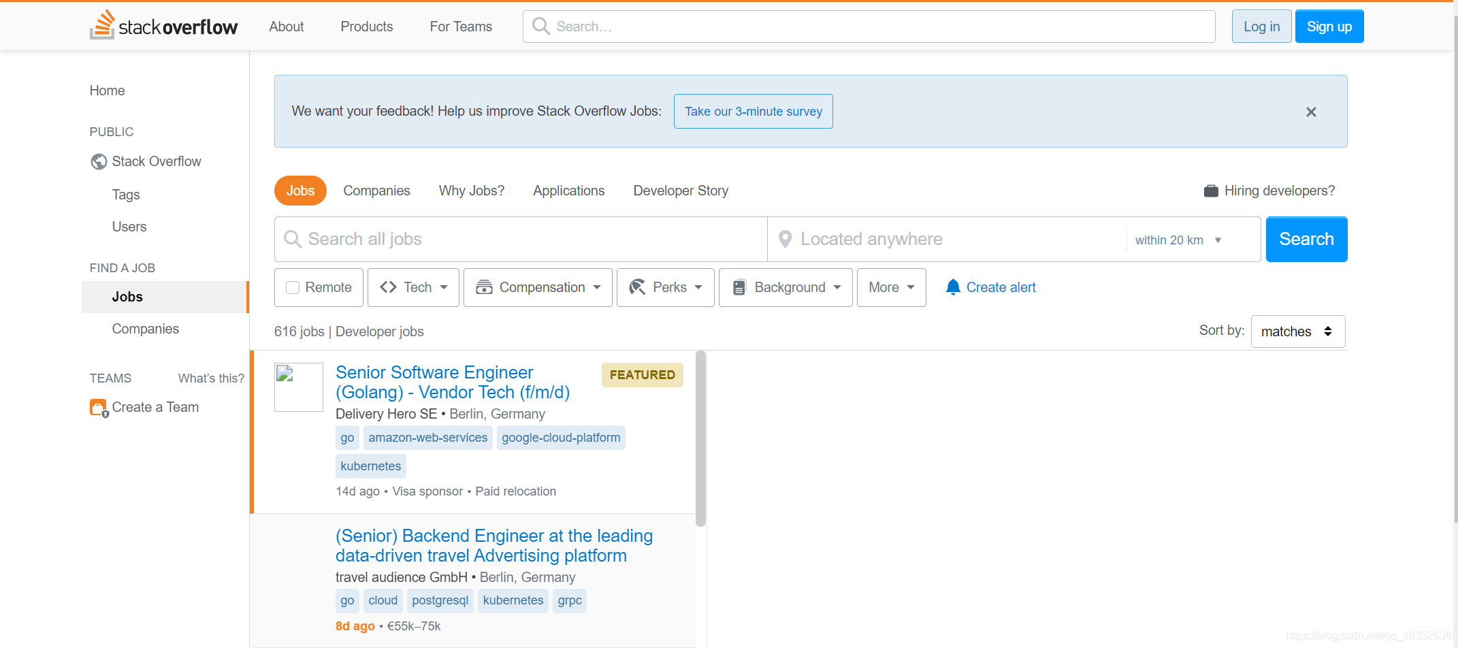
Task: Open the (Senior) Backend Engineer job listing
Action: coord(494,546)
